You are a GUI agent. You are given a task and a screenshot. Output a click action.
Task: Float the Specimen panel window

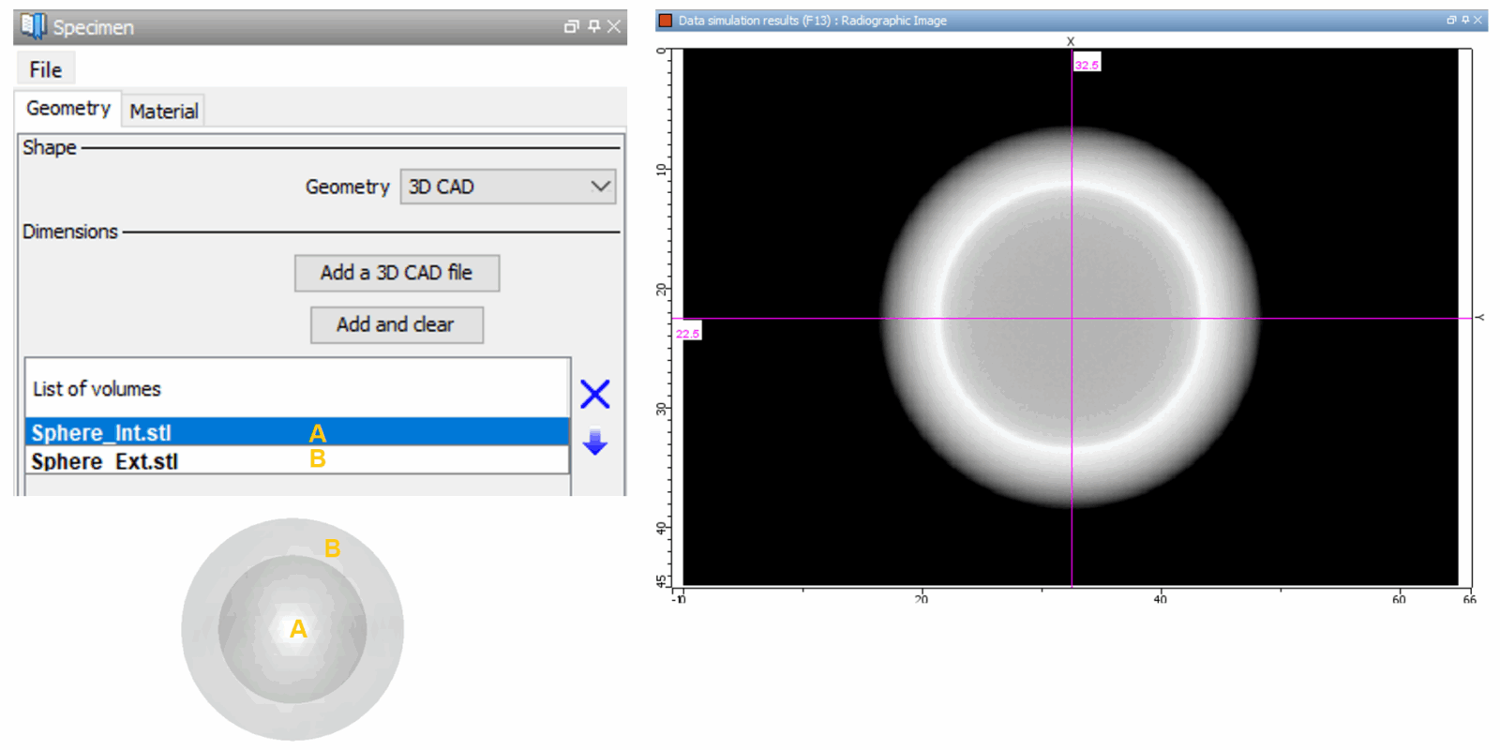pyautogui.click(x=571, y=26)
